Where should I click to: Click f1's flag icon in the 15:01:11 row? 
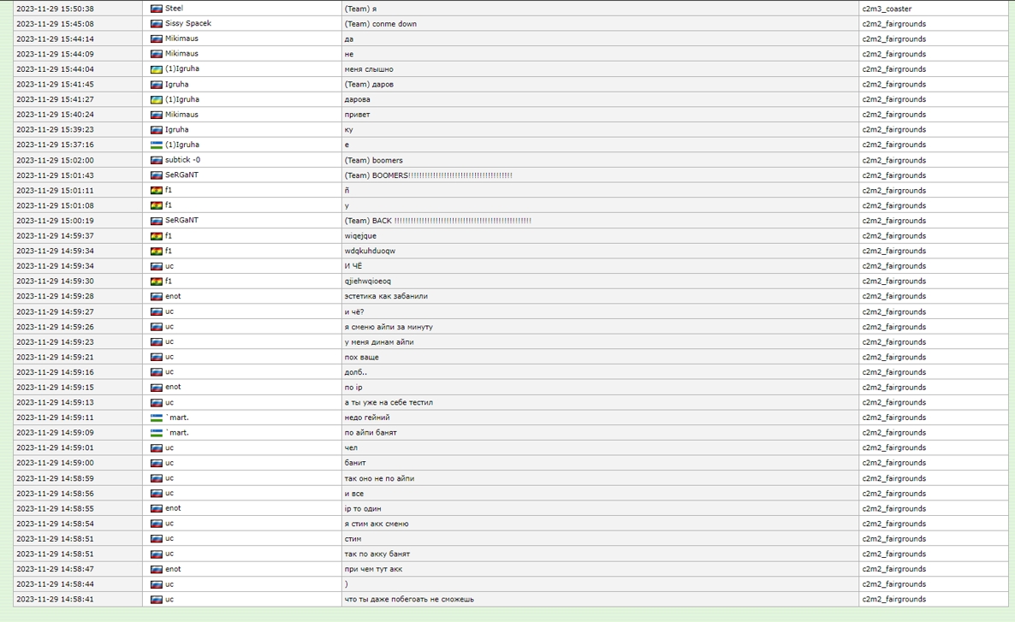point(156,191)
